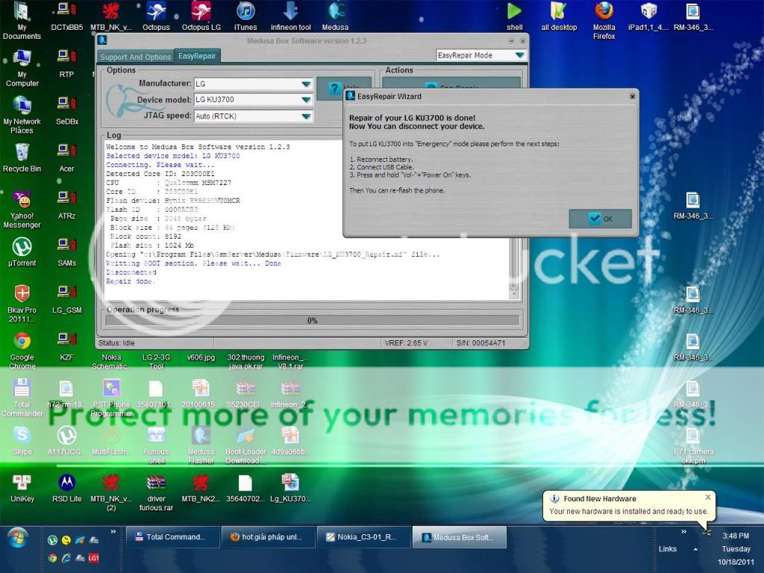Launch RSD Lite desktop icon
This screenshot has width=764, height=573.
(66, 488)
